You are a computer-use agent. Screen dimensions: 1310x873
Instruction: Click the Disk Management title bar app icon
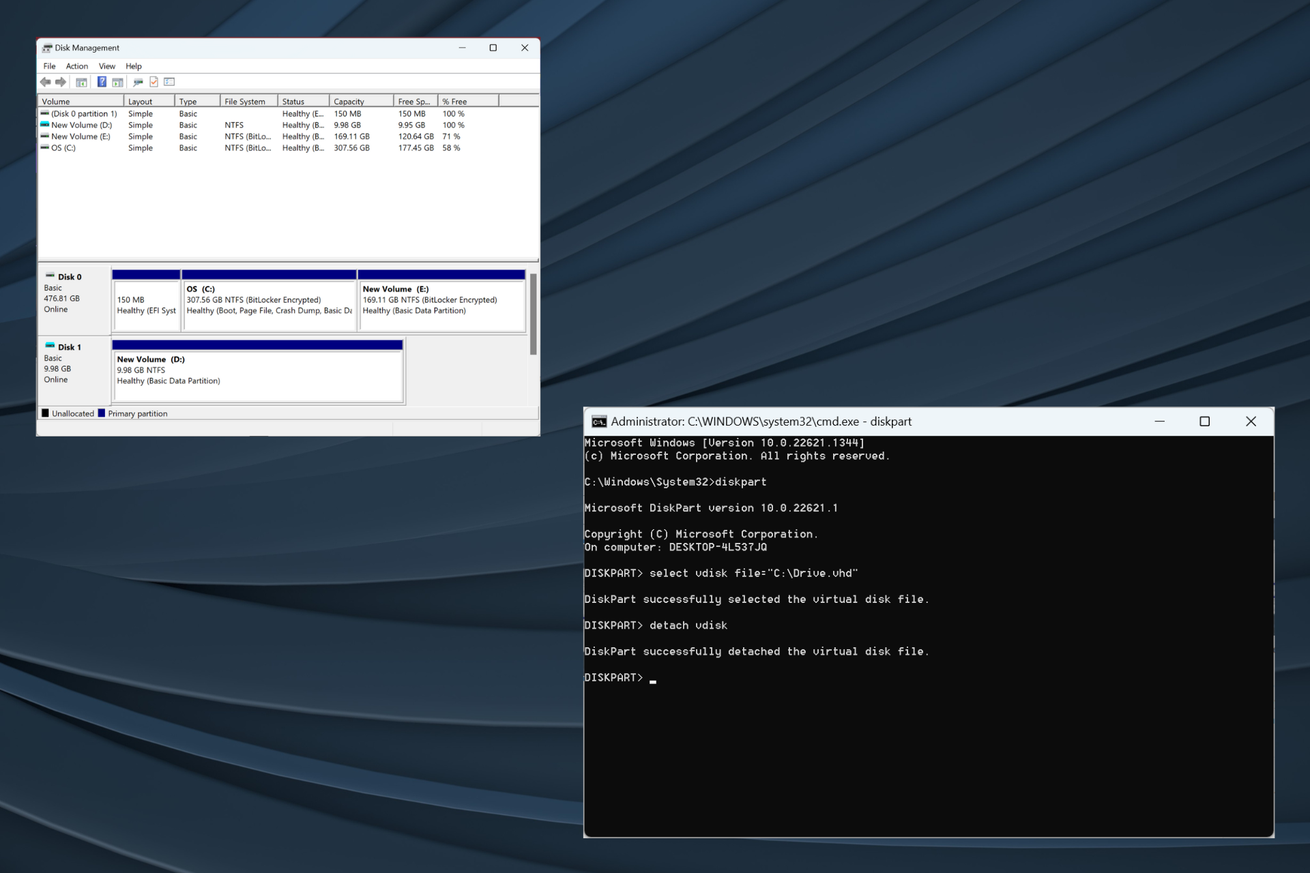47,48
